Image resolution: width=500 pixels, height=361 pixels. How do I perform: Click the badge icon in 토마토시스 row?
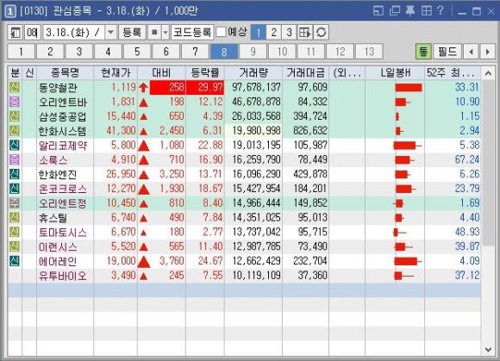point(15,232)
